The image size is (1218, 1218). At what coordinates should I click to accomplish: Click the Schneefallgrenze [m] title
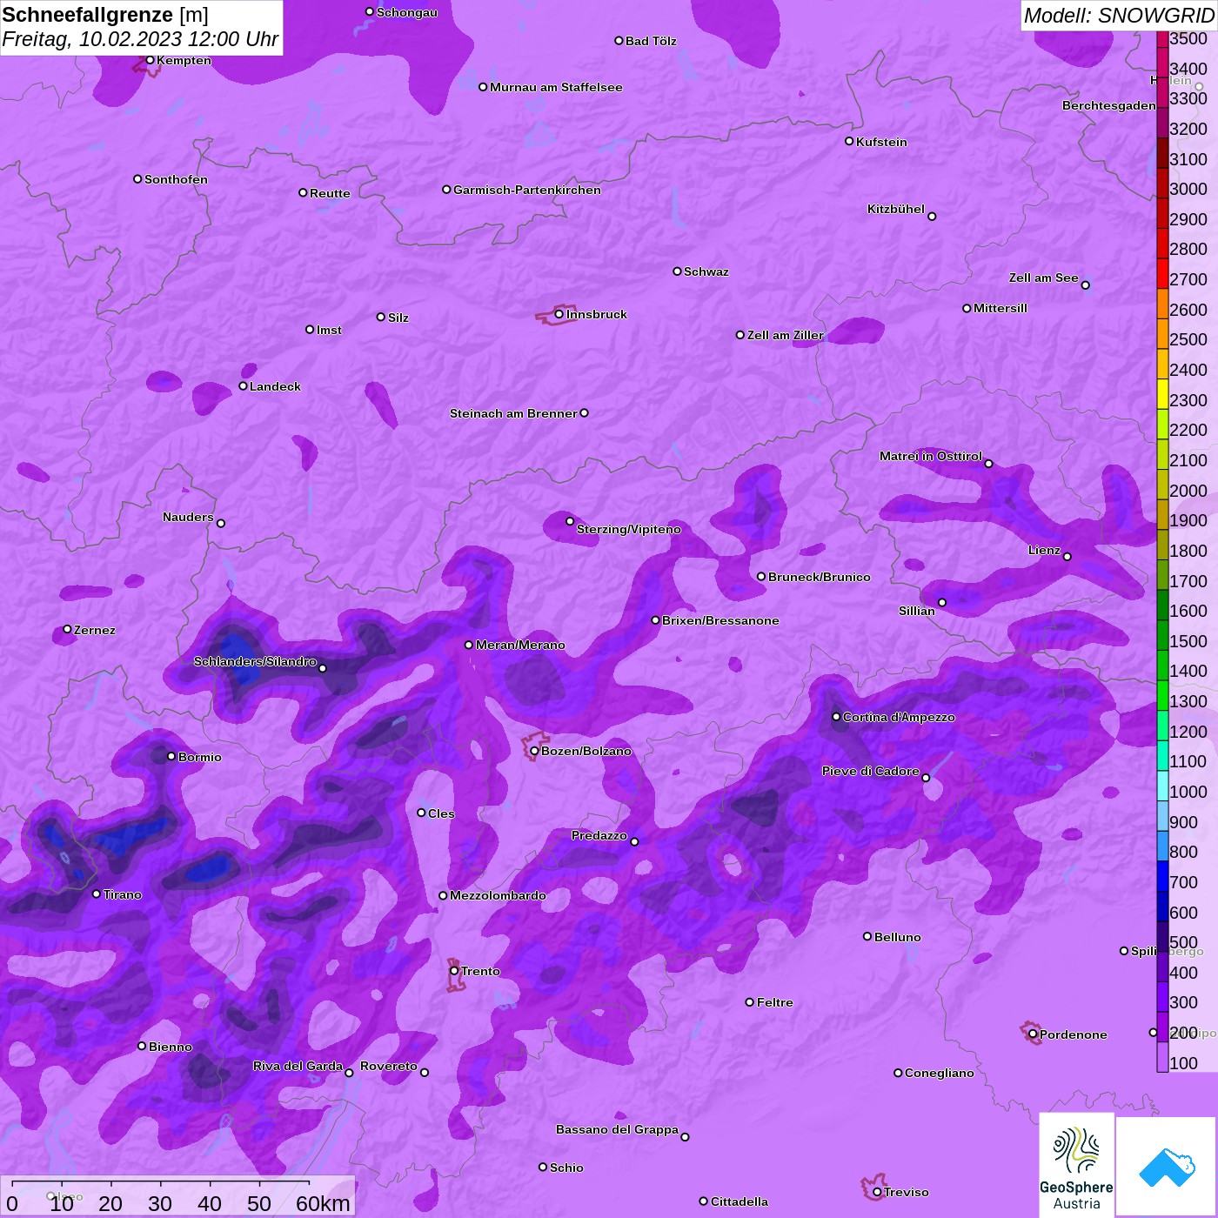[x=105, y=15]
